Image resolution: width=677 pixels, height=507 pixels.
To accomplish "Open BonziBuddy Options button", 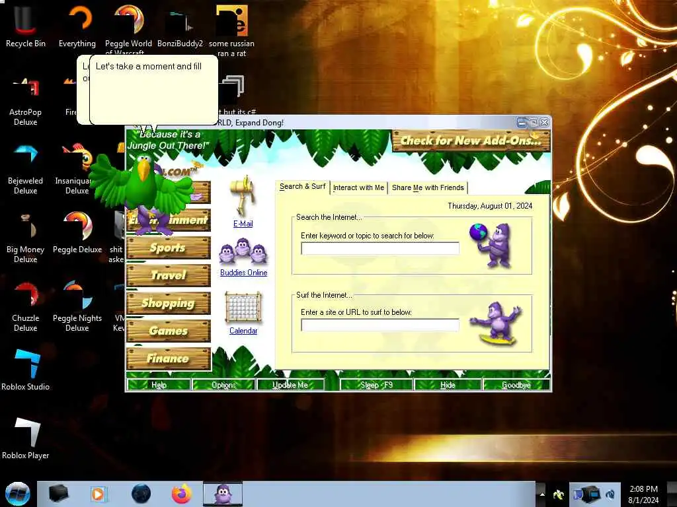I will [223, 385].
